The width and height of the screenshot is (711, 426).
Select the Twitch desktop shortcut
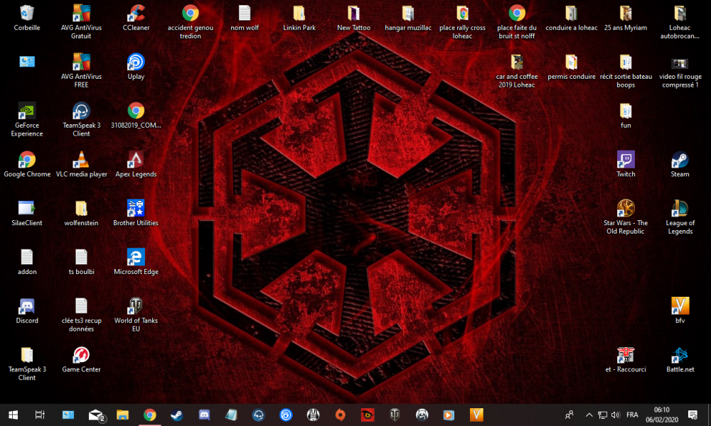626,165
